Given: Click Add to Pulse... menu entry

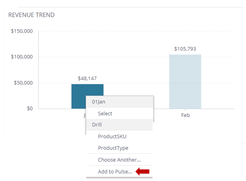Looking at the screenshot, I should coord(115,172).
